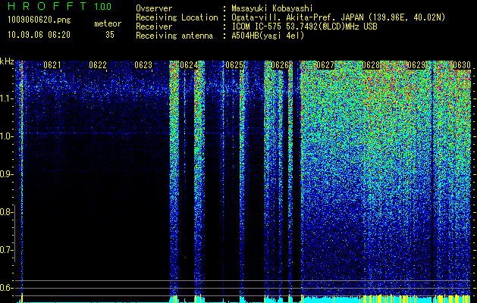Click the kHz axis unit label
This screenshot has height=303, width=477.
click(7, 61)
